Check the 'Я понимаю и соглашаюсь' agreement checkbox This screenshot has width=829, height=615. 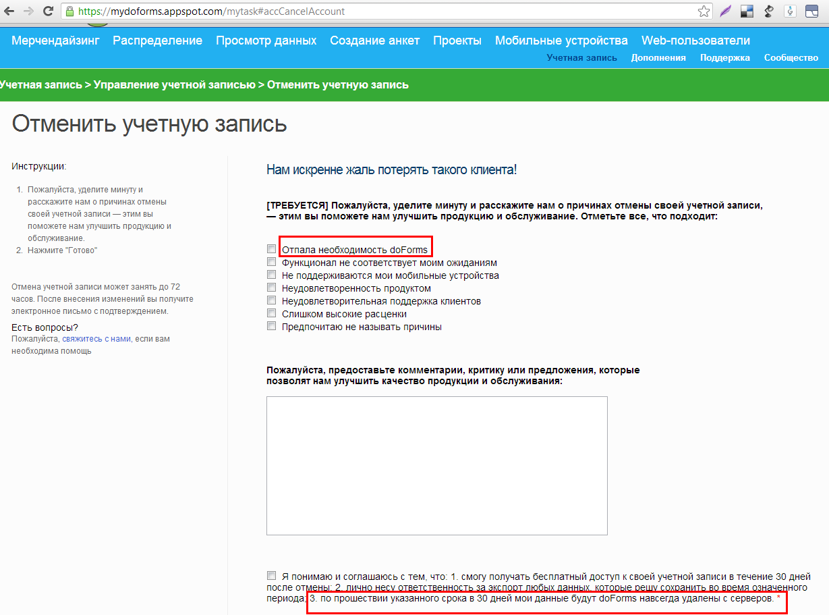pyautogui.click(x=271, y=576)
